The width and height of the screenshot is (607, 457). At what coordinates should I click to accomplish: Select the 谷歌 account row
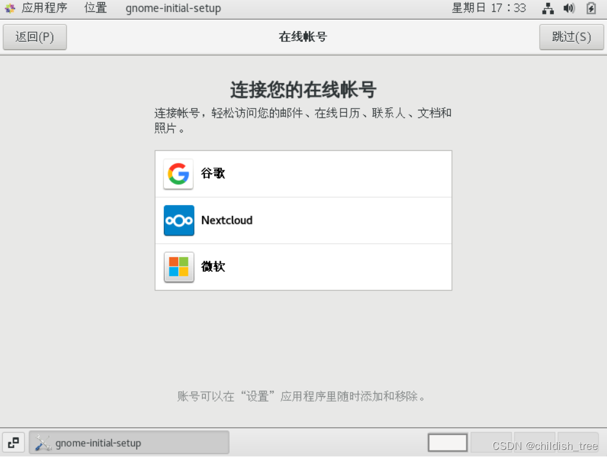pos(303,174)
